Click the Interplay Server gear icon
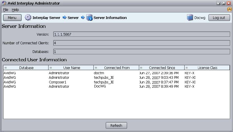 [28, 18]
